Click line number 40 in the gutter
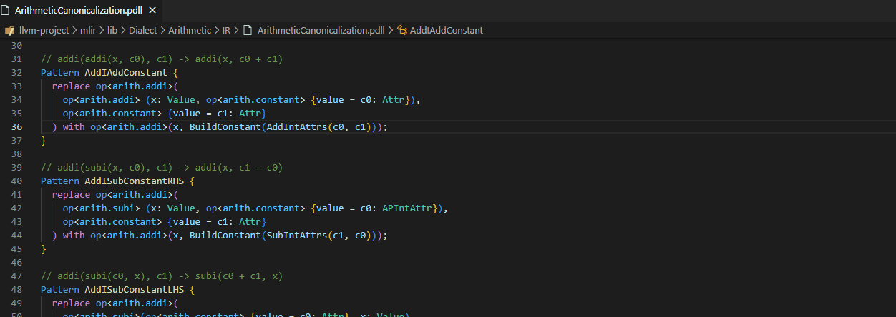The width and height of the screenshot is (896, 317). pos(17,181)
